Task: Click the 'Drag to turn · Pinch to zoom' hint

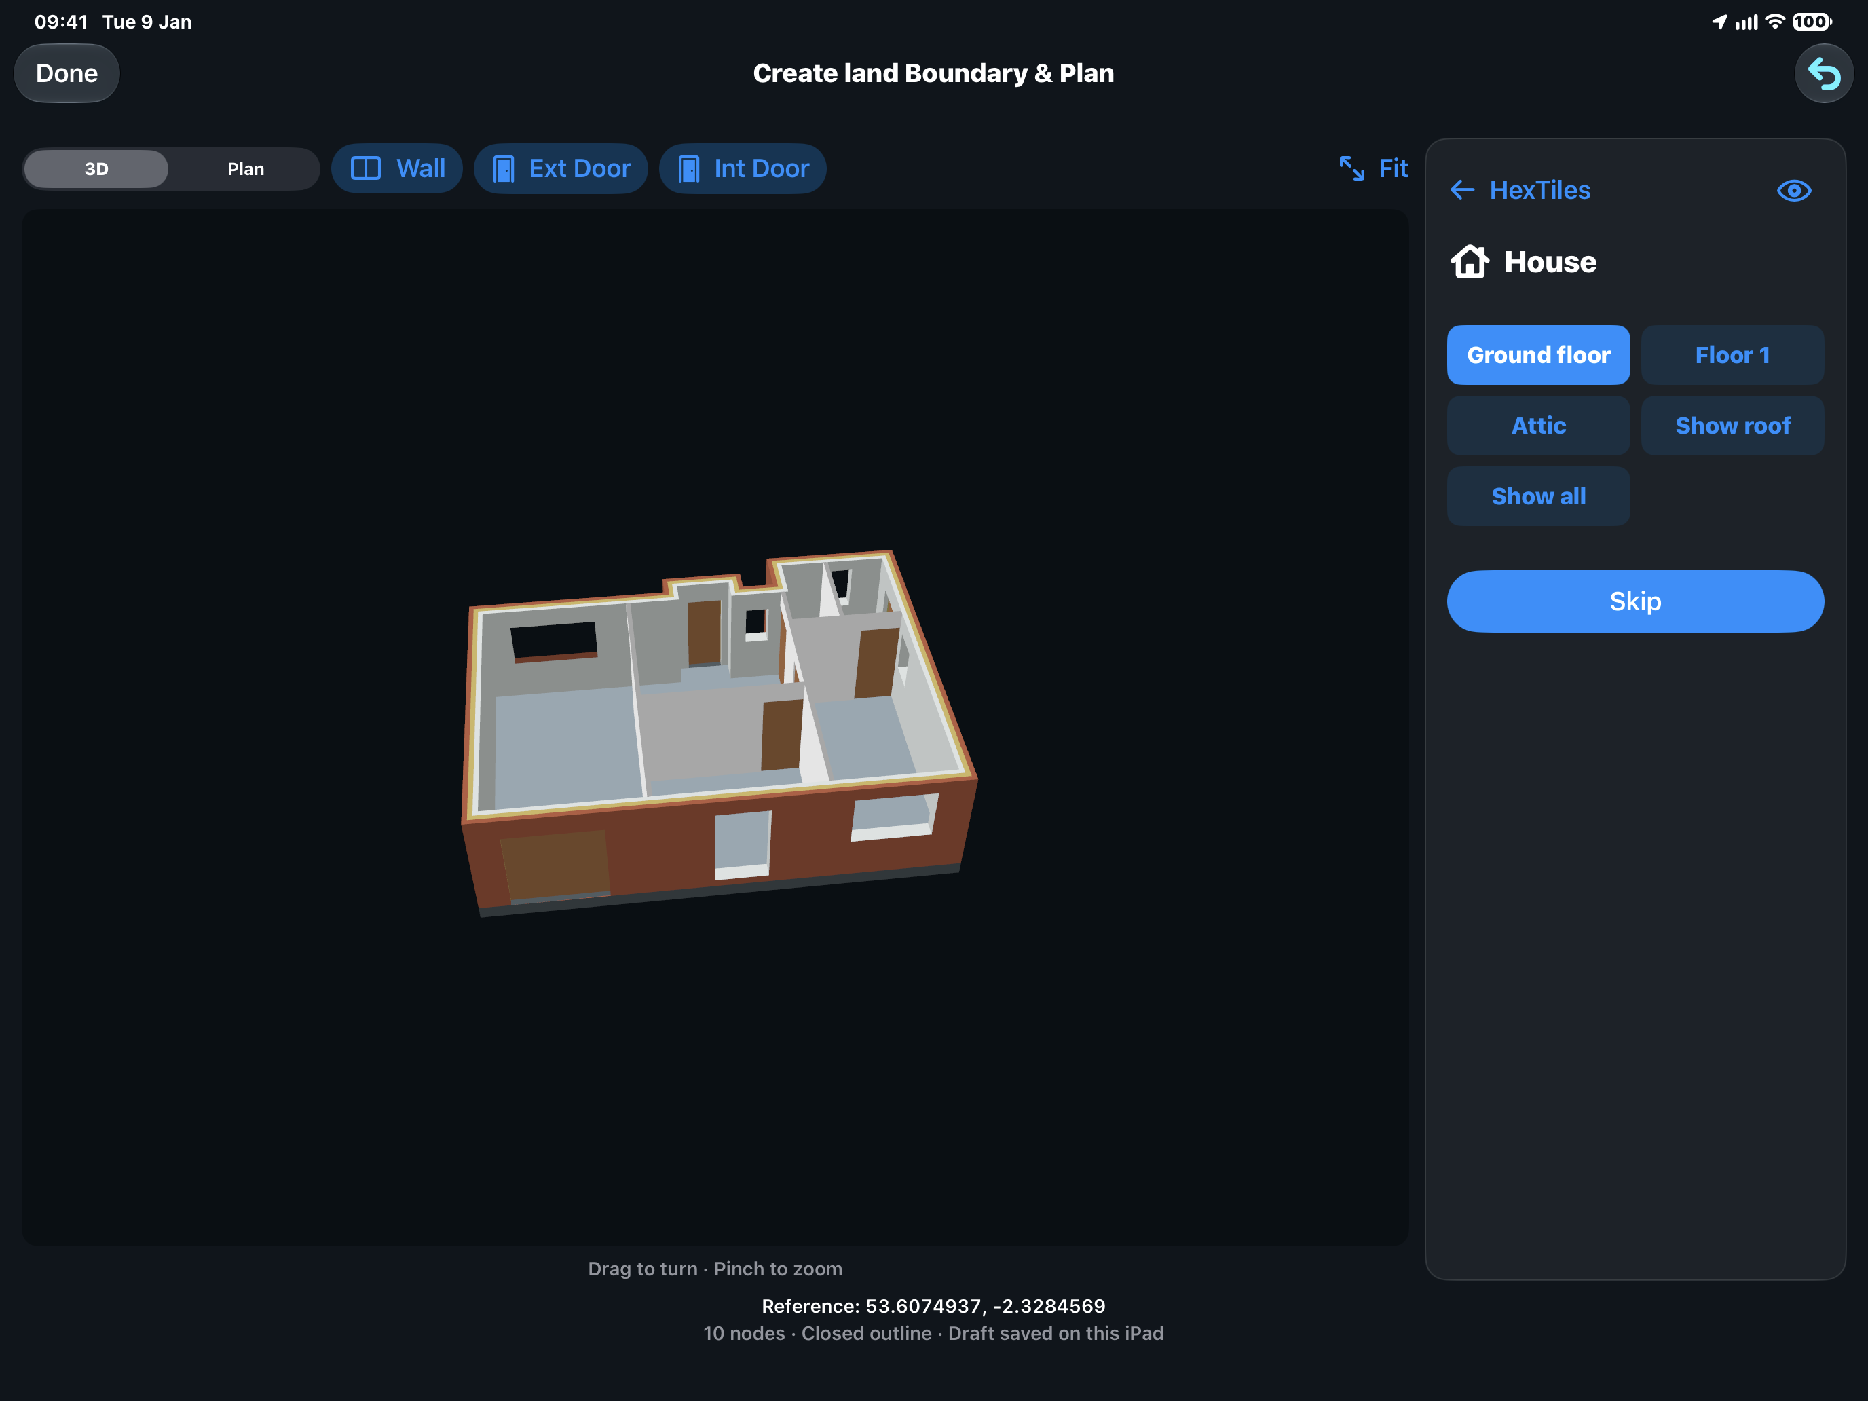Action: (x=715, y=1269)
